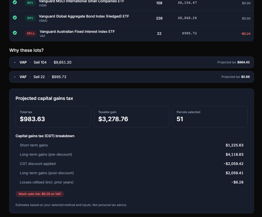
Task: Click the VISM ticker text
Action: (x=43, y=6)
